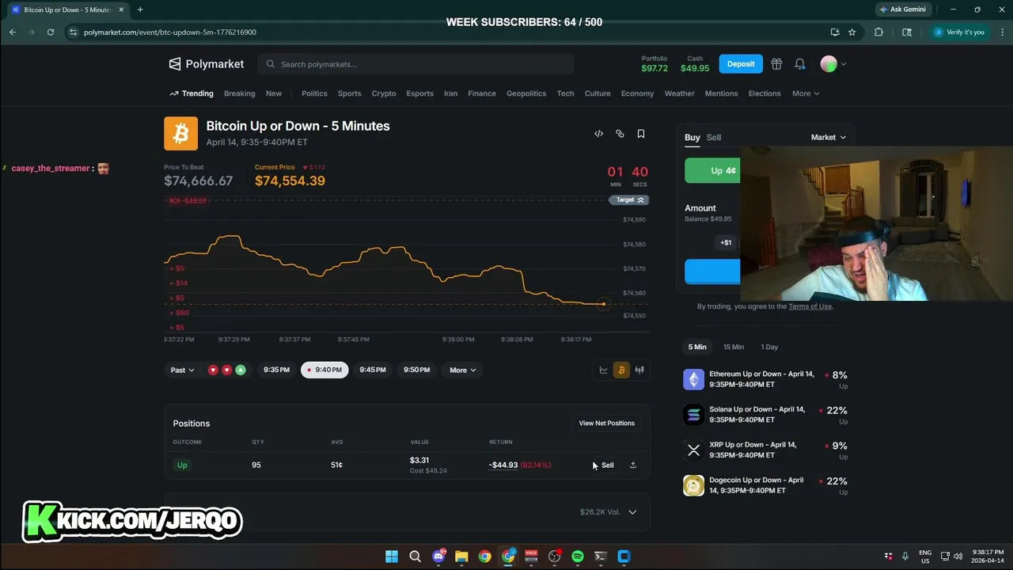Click the Deposit button
Image resolution: width=1013 pixels, height=570 pixels.
[x=741, y=64]
